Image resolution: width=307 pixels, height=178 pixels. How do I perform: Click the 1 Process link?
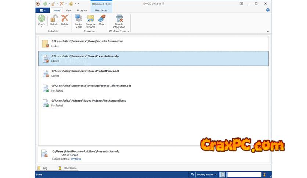(x=76, y=159)
